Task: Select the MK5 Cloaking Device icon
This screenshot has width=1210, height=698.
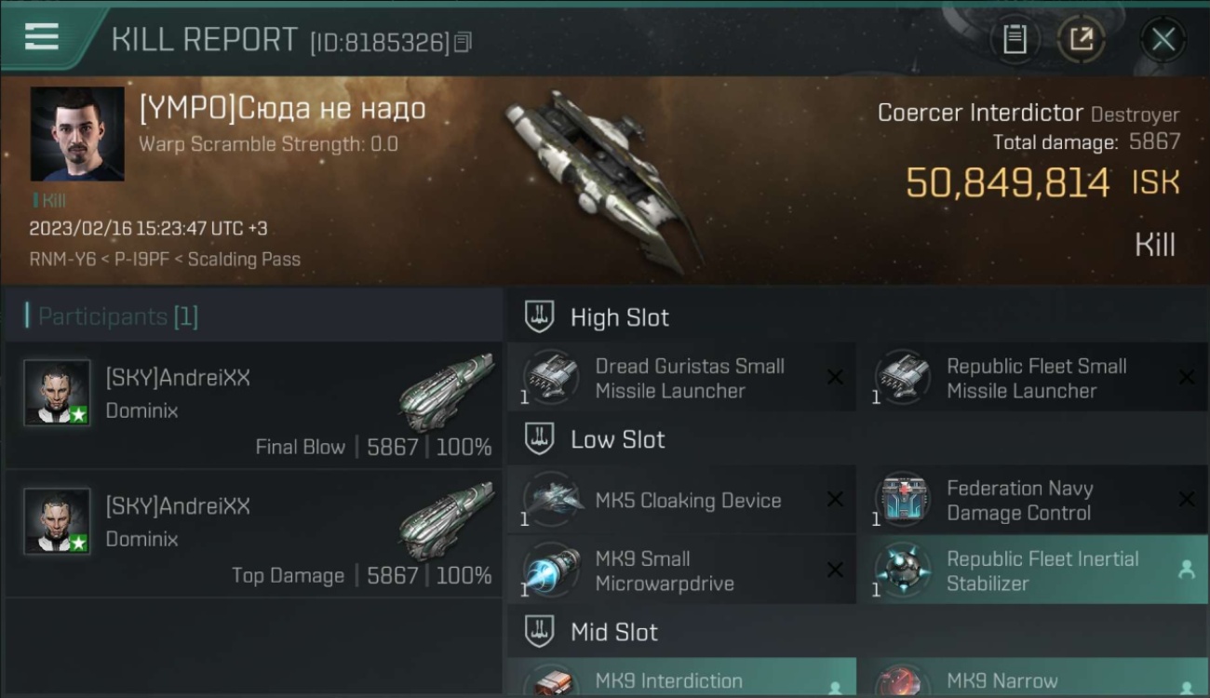Action: tap(552, 500)
